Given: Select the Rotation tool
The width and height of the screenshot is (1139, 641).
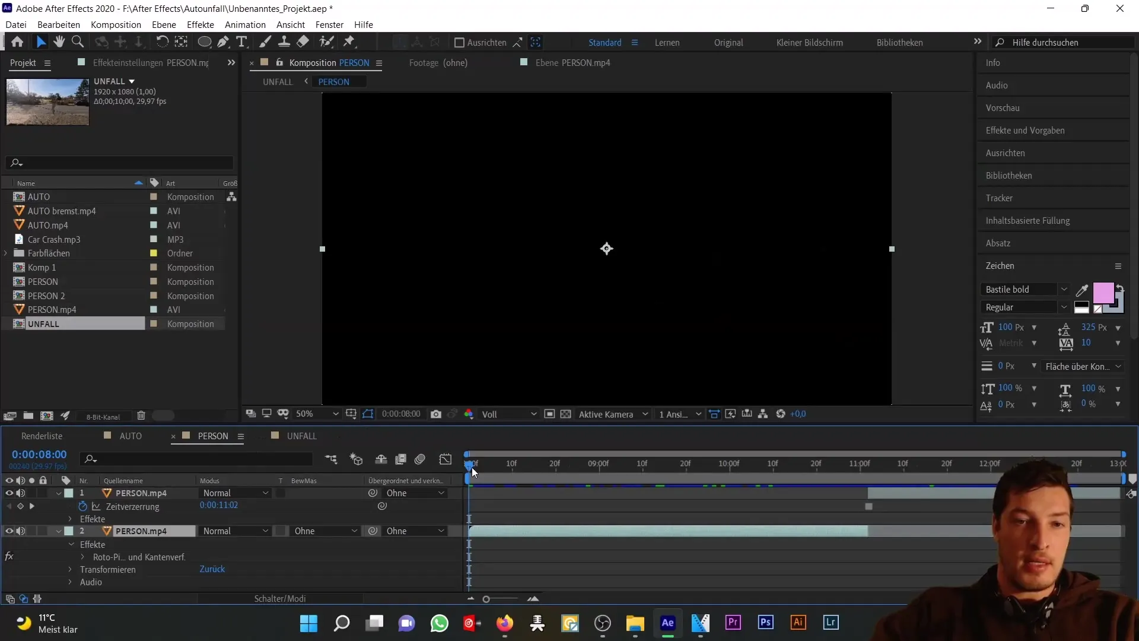Looking at the screenshot, I should click(162, 42).
